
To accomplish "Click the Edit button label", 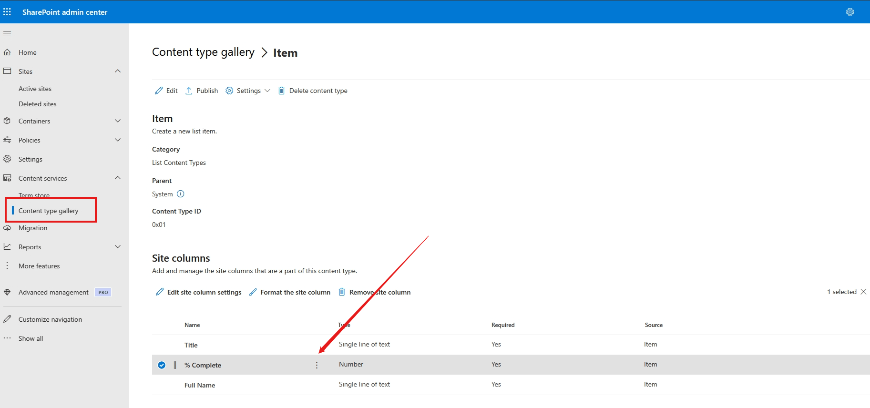I will (172, 91).
